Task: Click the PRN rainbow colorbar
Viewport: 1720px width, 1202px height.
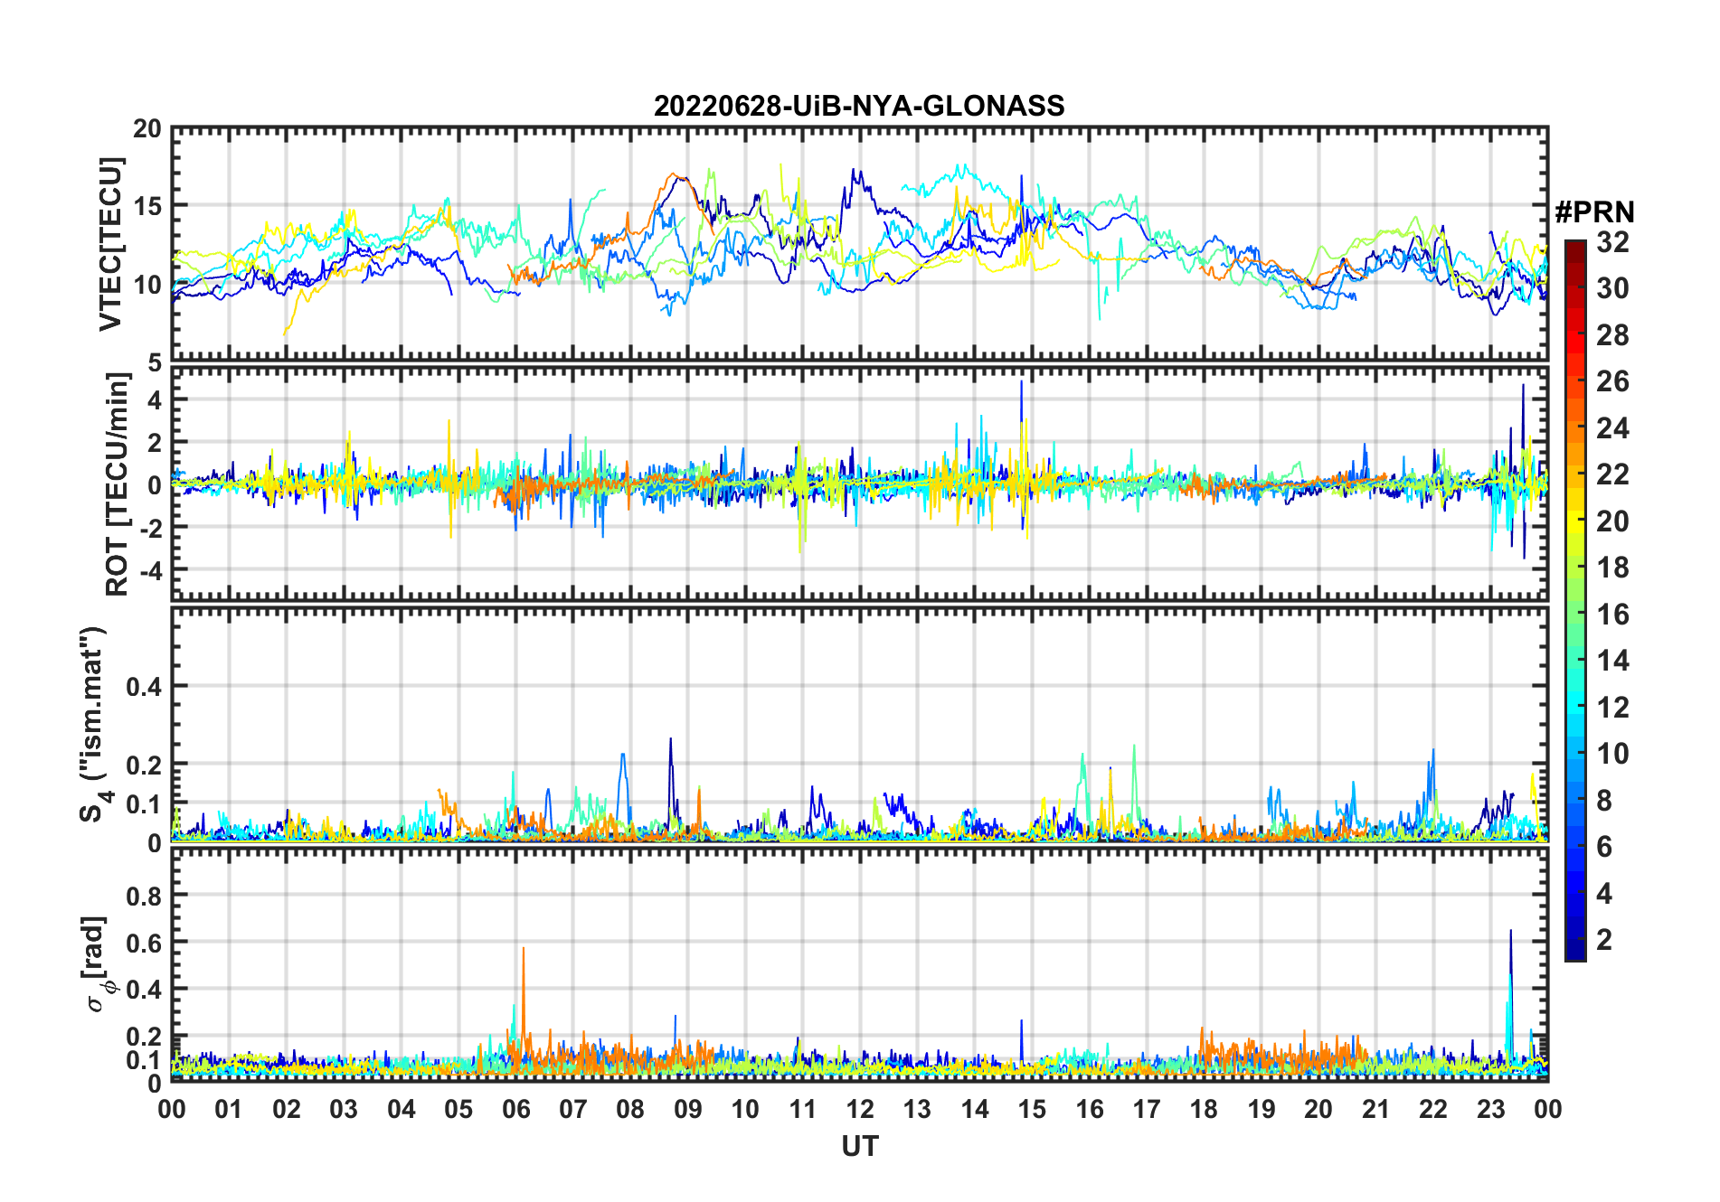Action: (1575, 600)
